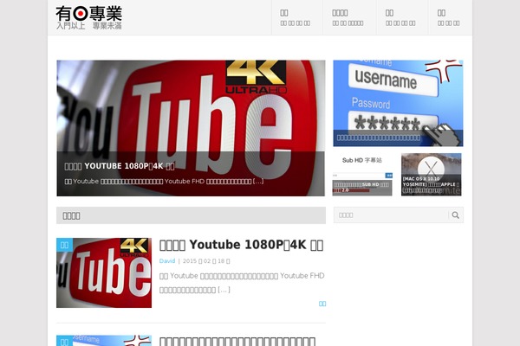Open the first navigation menu item

point(296,17)
